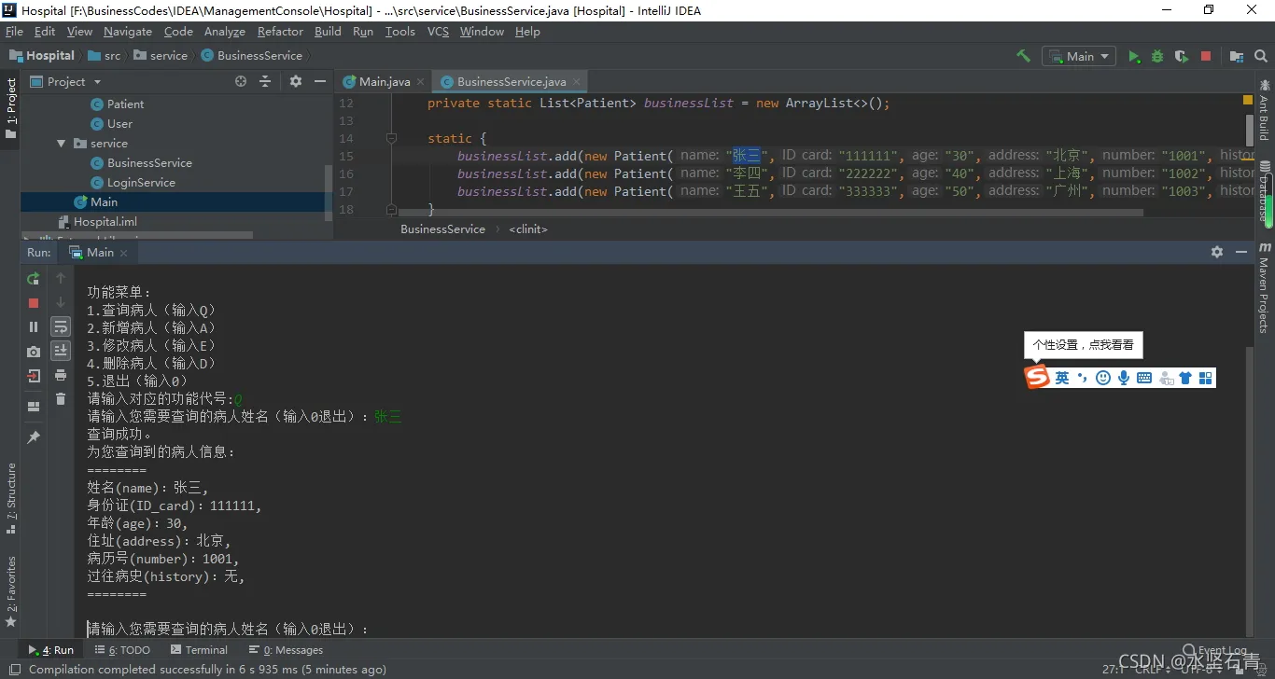The image size is (1275, 679).
Task: Print the console output
Action: coord(61,375)
